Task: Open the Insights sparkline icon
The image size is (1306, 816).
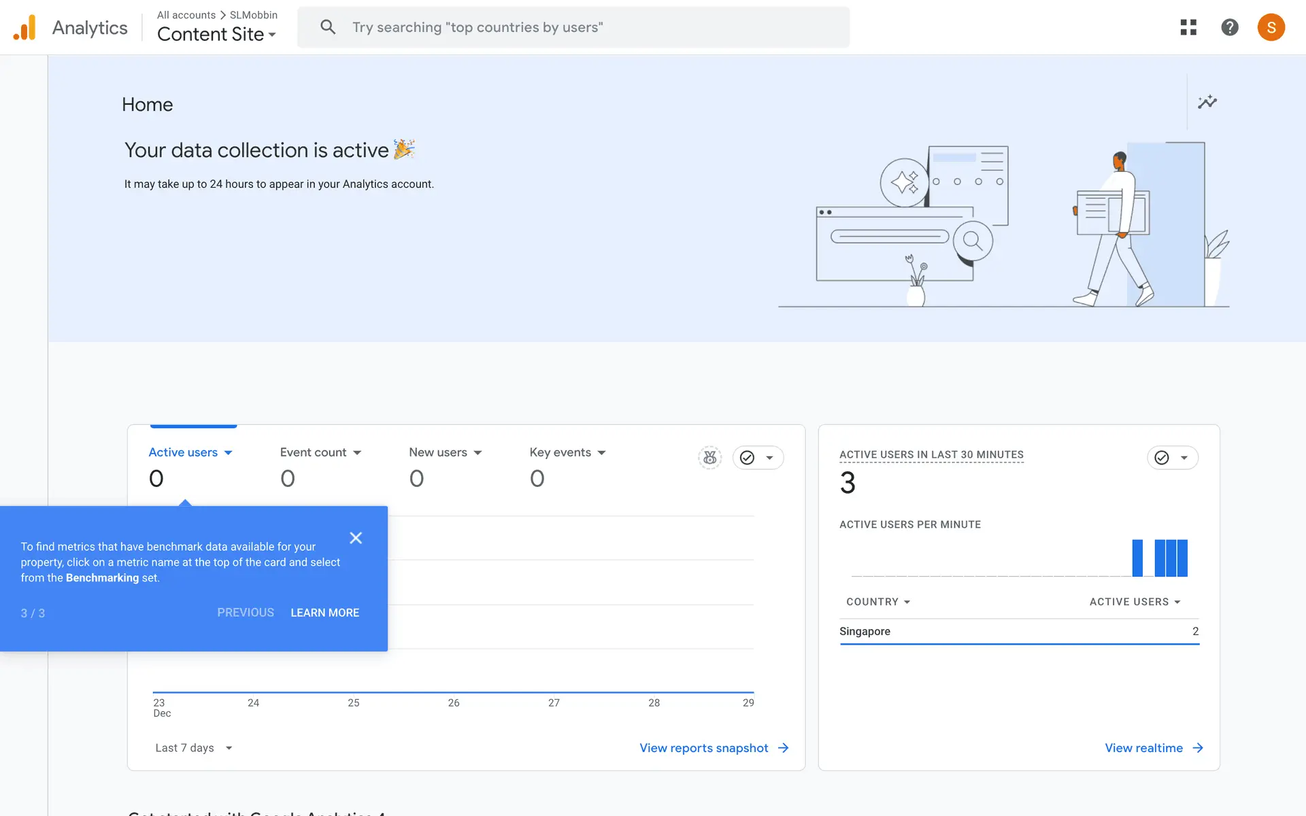Action: (1207, 102)
